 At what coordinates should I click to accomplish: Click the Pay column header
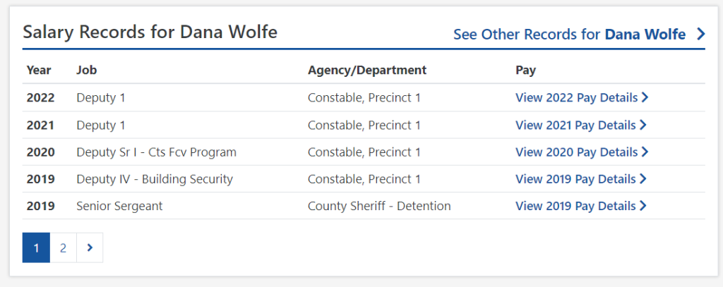tap(525, 71)
